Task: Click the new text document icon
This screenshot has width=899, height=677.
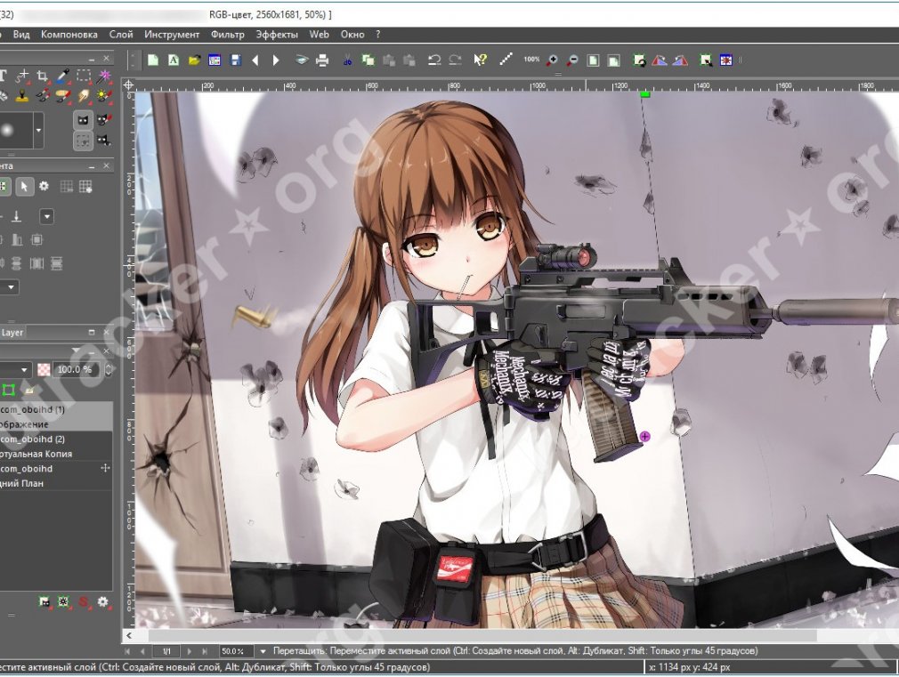Action: (x=174, y=60)
